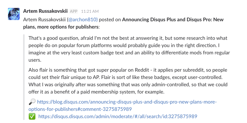Screen dimensions: 247x123
Task: Click the line starting Also flair is something
Action: click(128, 70)
